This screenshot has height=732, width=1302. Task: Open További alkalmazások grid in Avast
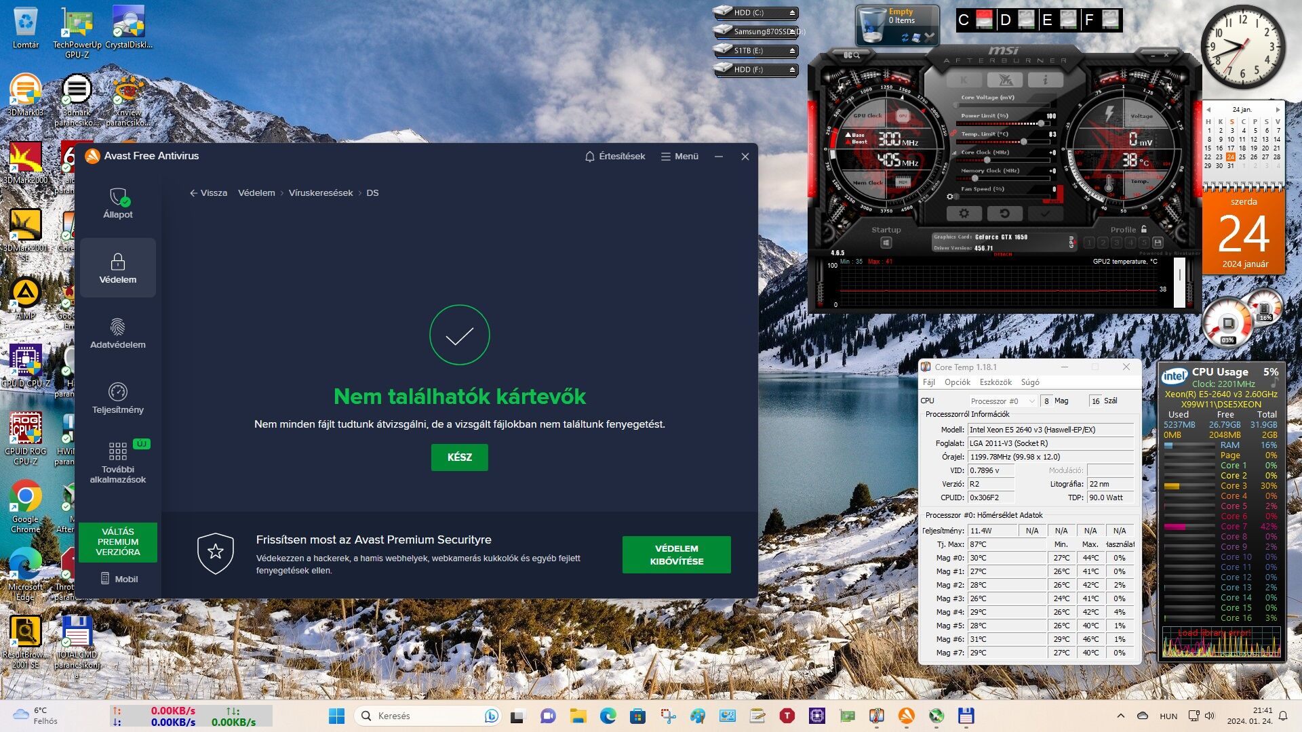tap(118, 462)
